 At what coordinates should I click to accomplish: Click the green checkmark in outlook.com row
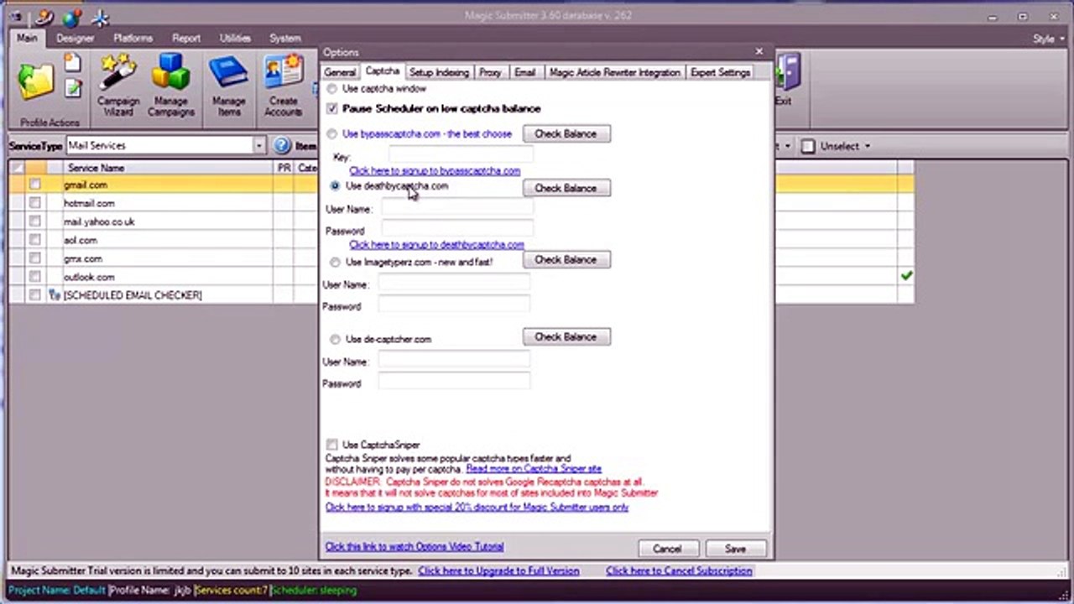(906, 276)
